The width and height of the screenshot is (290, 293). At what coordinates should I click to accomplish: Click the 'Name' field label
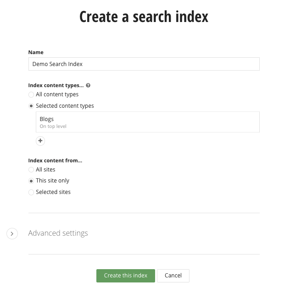36,52
